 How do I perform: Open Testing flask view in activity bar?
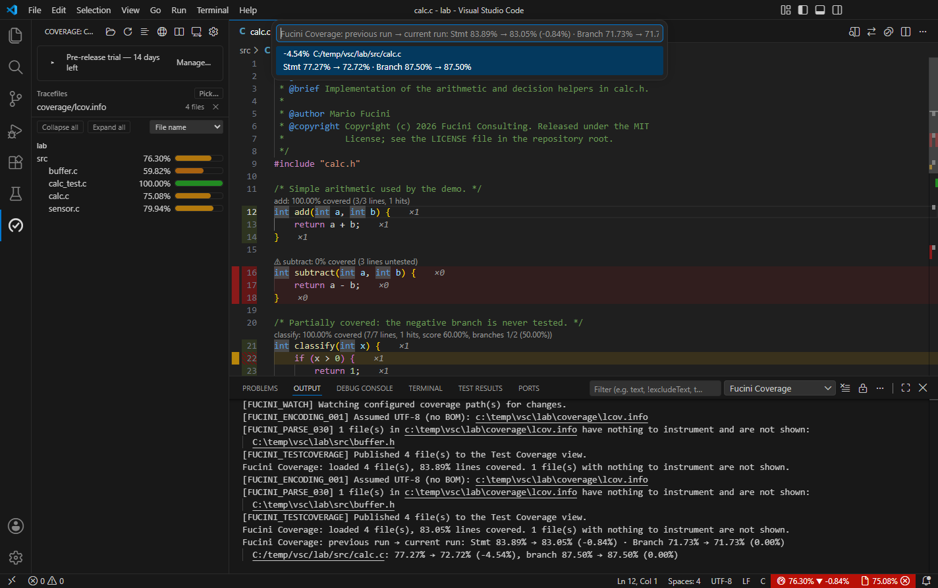point(16,194)
